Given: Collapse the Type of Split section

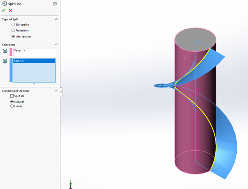Looking at the screenshot, I should [x=56, y=19].
